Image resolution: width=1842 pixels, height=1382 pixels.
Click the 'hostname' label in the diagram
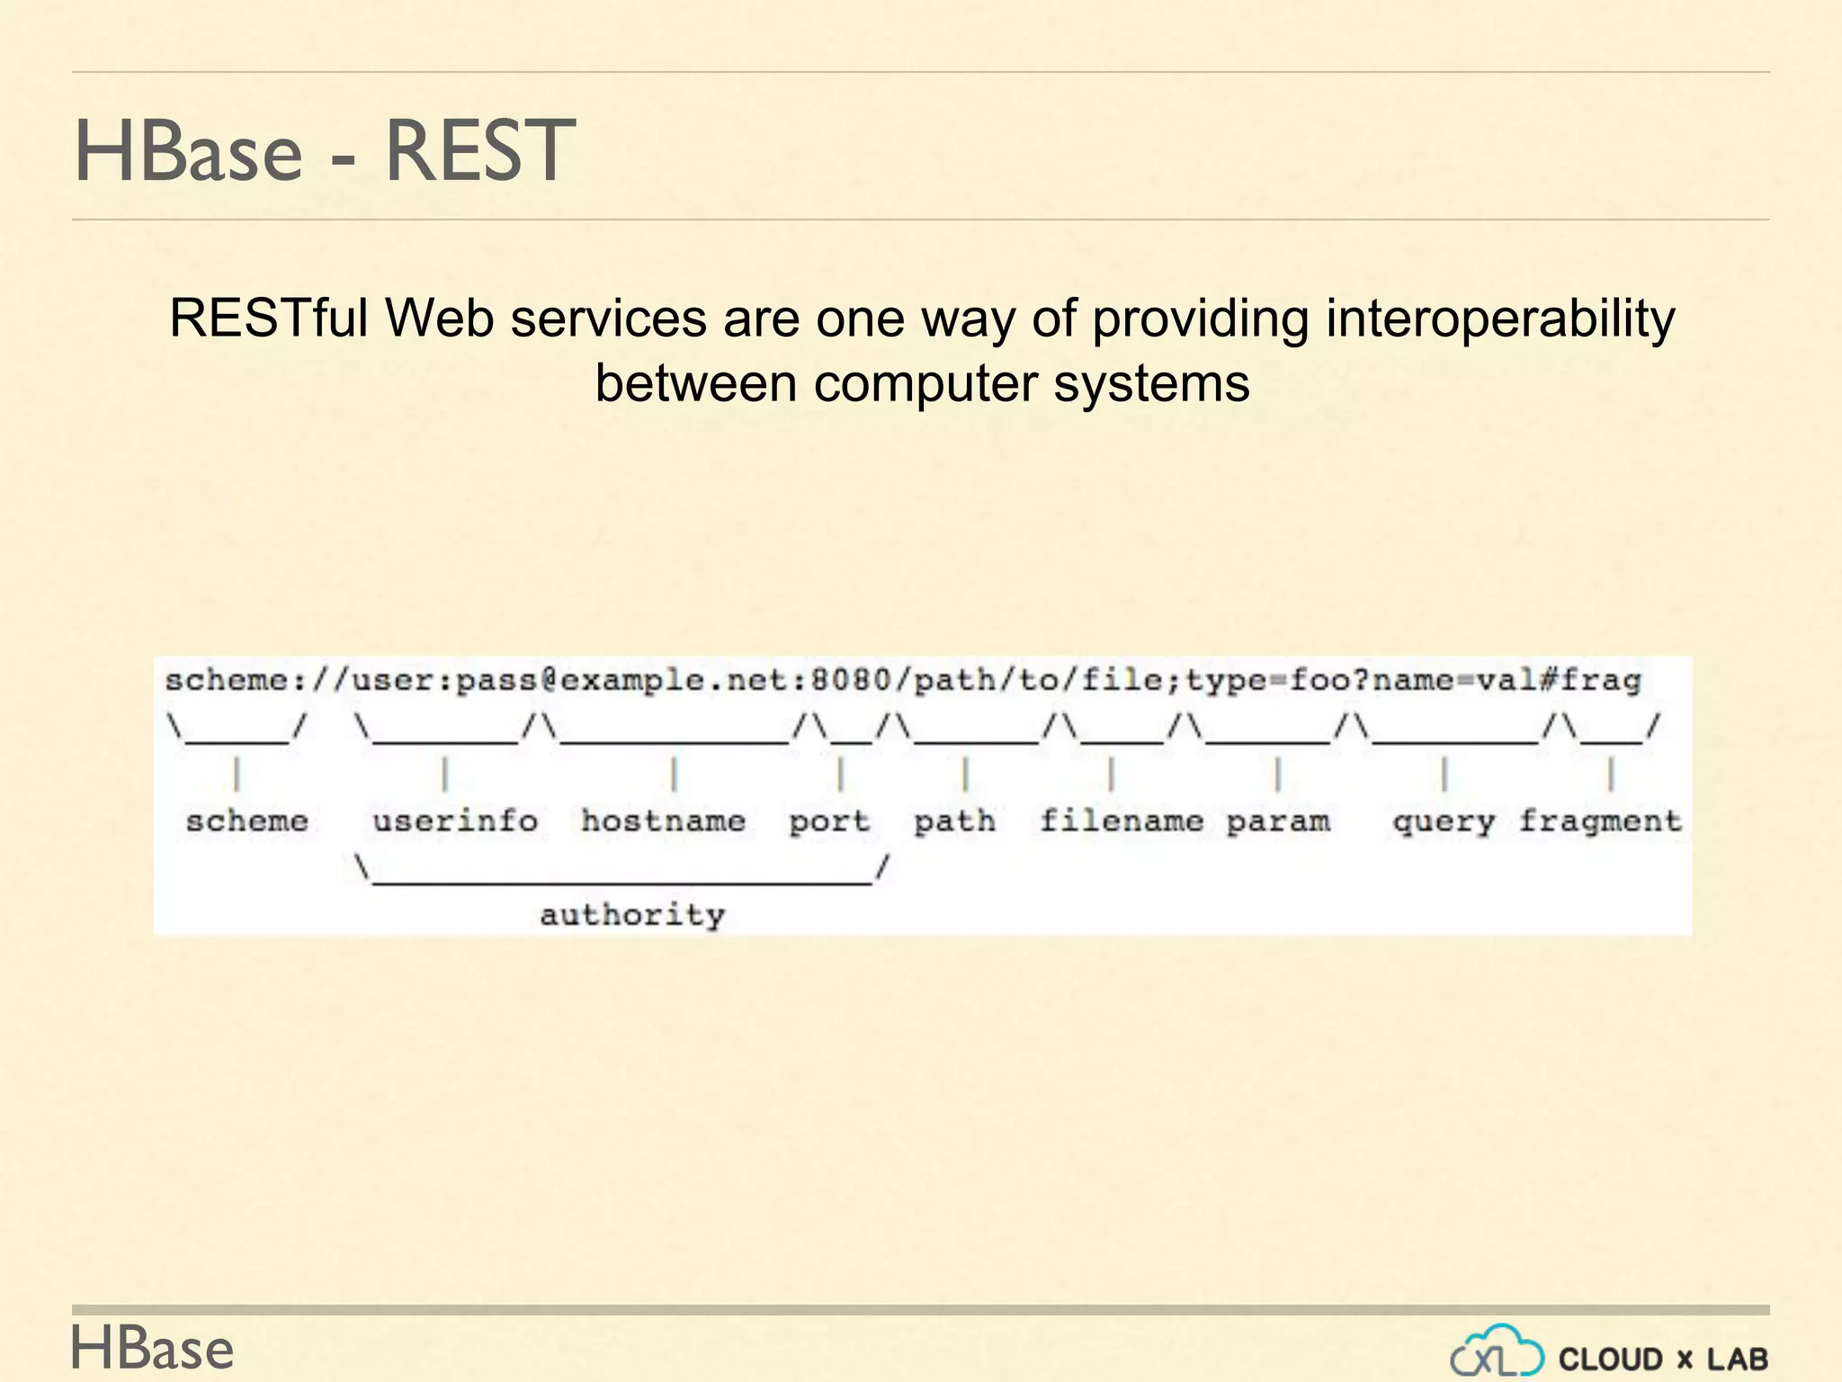663,821
